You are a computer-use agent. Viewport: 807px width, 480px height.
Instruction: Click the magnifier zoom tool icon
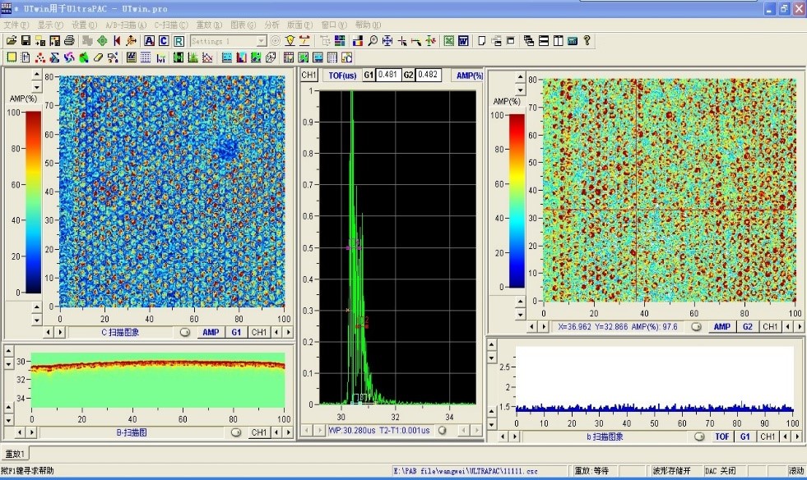[373, 40]
